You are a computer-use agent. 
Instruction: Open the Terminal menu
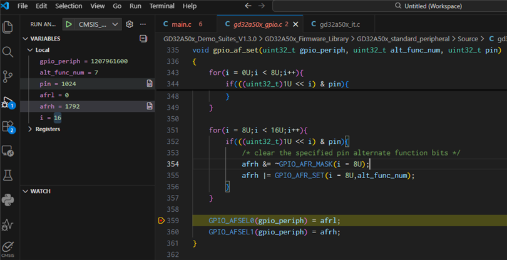[161, 6]
